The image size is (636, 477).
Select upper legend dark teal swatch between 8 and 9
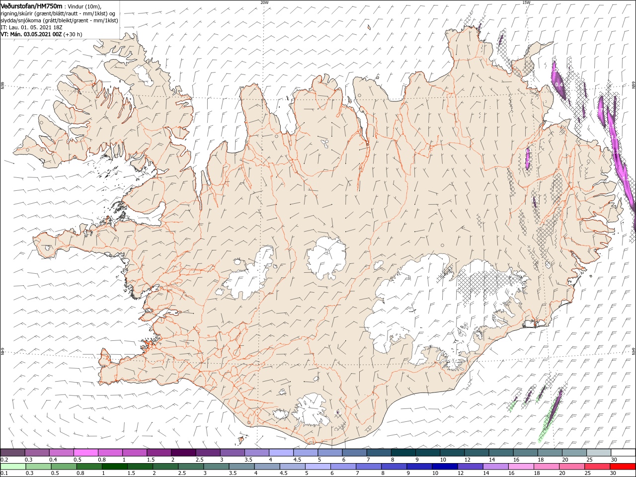[x=403, y=453]
